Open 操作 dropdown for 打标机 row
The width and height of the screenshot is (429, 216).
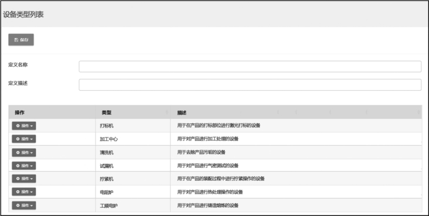[24, 126]
